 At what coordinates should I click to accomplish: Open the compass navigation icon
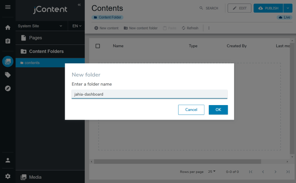(x=8, y=88)
